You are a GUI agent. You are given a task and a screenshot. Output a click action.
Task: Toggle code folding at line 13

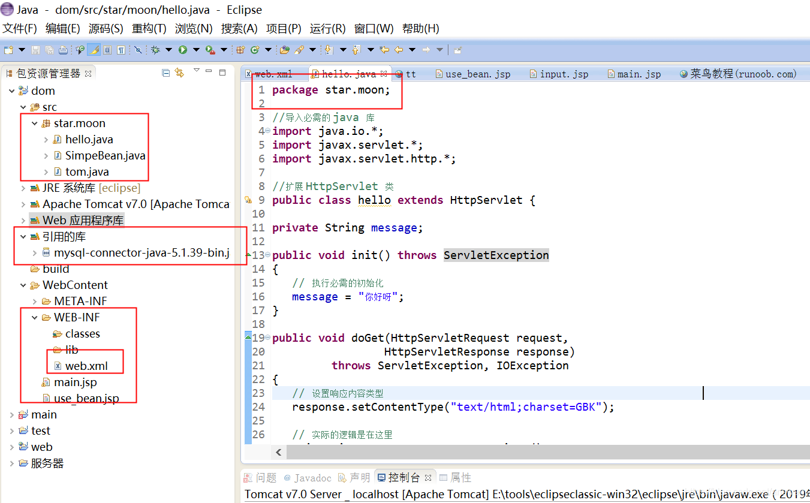pos(267,255)
